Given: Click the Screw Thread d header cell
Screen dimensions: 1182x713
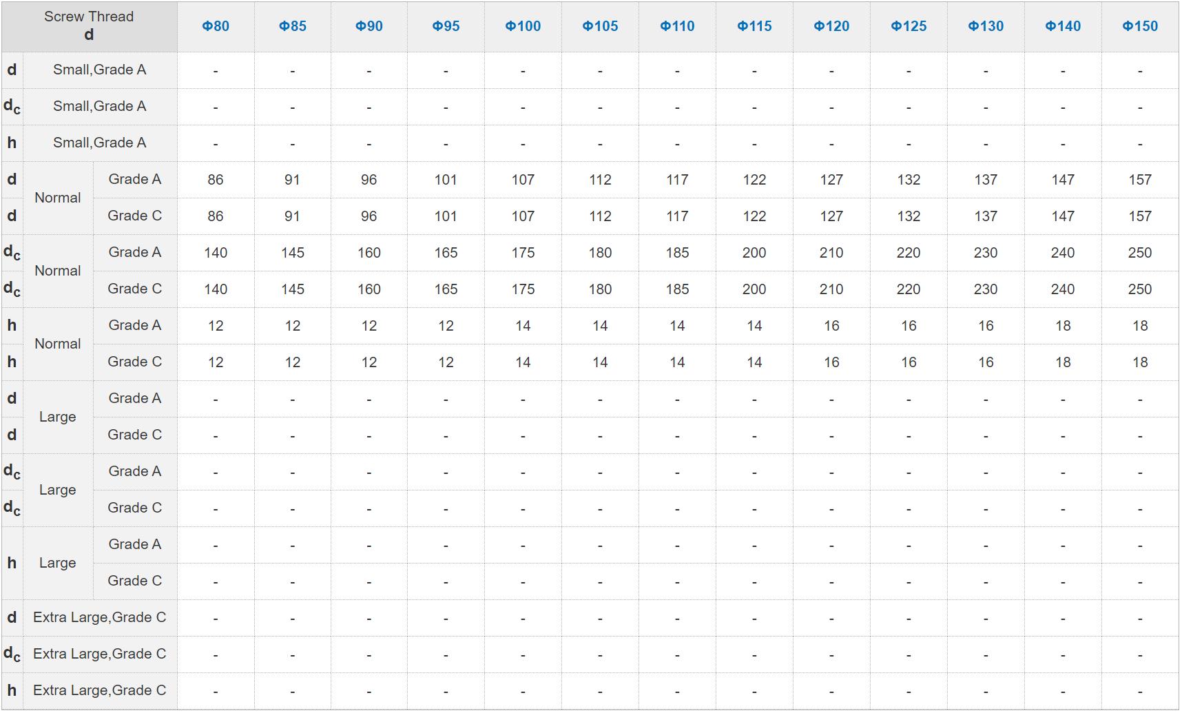Looking at the screenshot, I should tap(89, 26).
